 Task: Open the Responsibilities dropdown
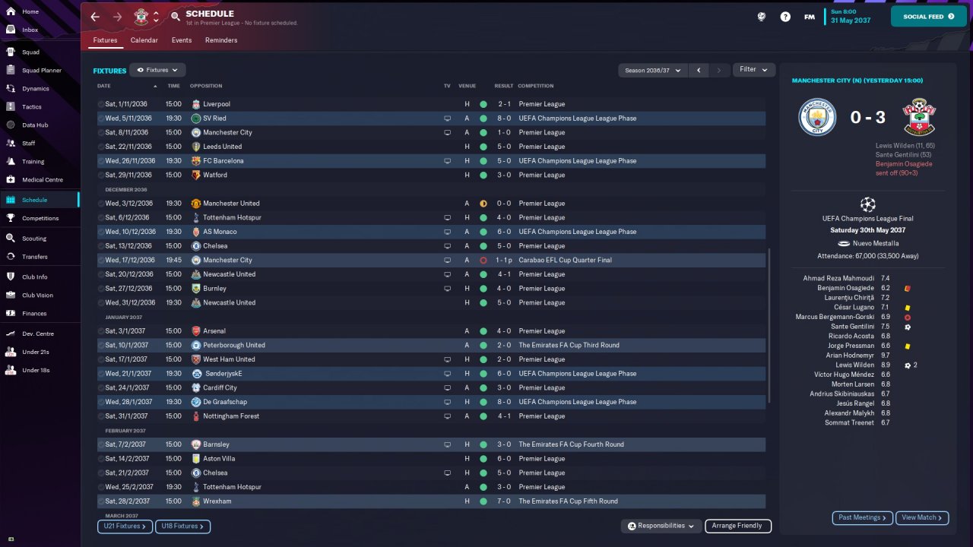point(661,526)
